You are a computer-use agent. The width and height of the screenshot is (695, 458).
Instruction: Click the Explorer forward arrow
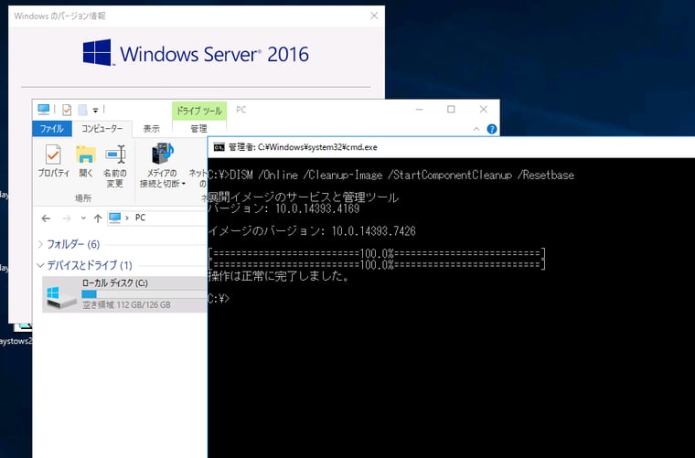click(x=67, y=218)
